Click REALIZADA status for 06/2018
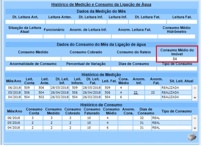This screenshot has height=146, width=202. click(x=170, y=88)
